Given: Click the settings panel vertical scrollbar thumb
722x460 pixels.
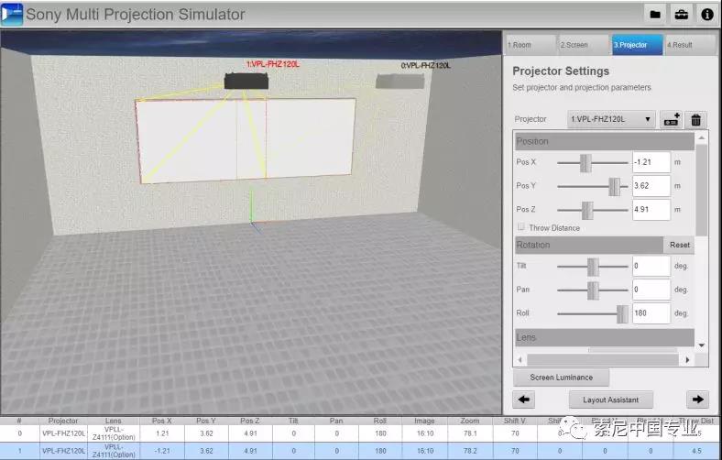Looking at the screenshot, I should [x=701, y=190].
